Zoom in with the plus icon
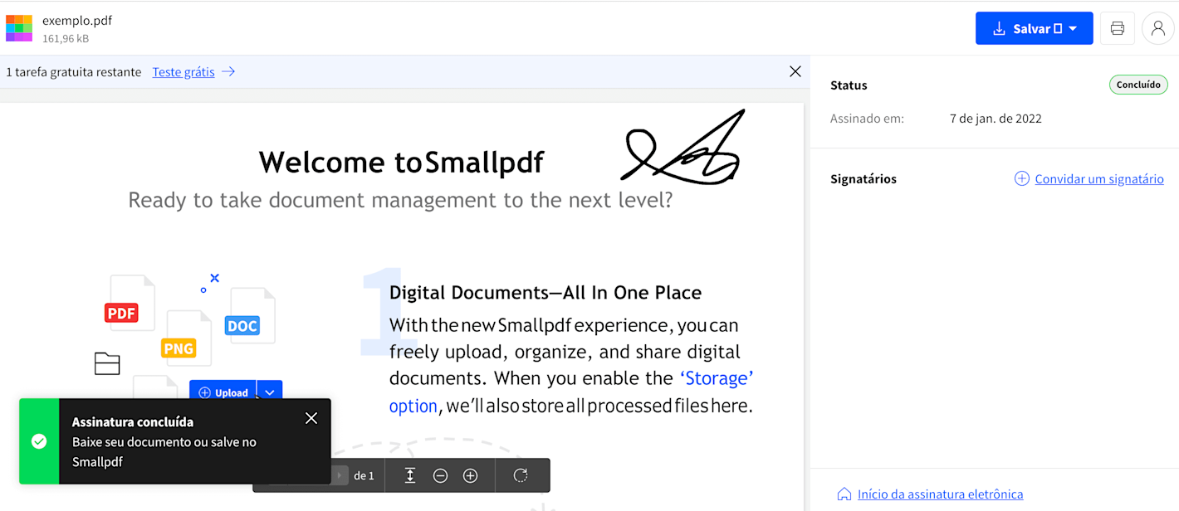Image resolution: width=1179 pixels, height=511 pixels. (x=471, y=475)
